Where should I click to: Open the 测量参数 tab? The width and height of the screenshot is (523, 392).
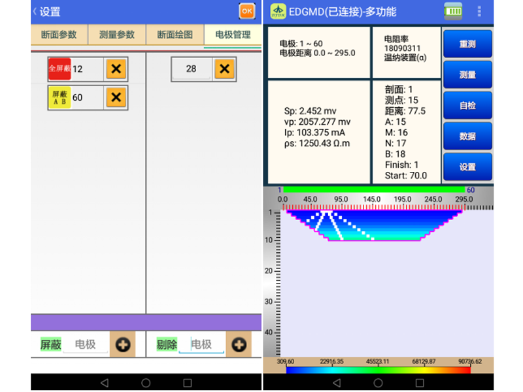click(117, 35)
